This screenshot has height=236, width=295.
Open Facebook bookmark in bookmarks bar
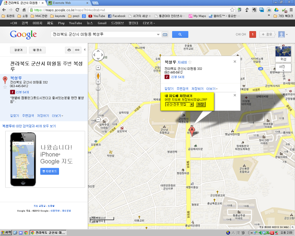pos(117,16)
